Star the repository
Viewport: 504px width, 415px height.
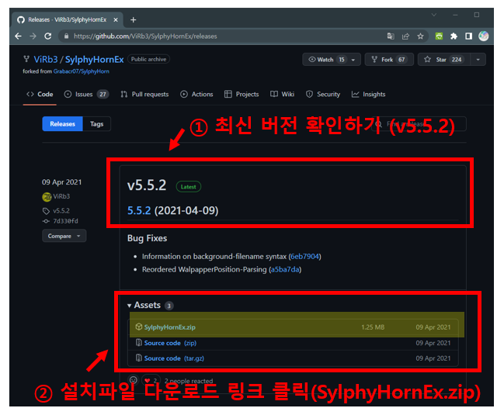[x=444, y=60]
